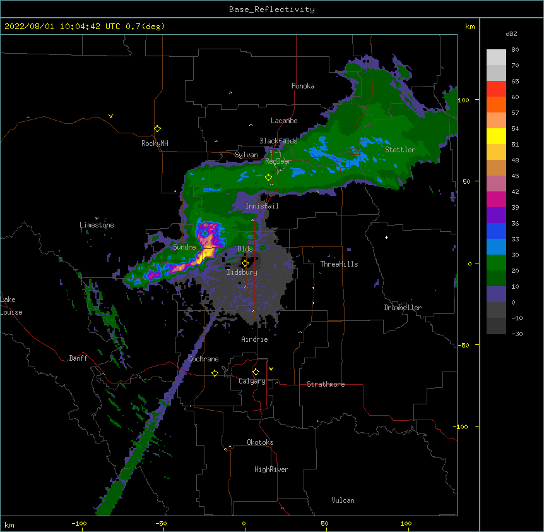Click the Innisfail city label
This screenshot has height=532, width=544.
click(x=262, y=206)
